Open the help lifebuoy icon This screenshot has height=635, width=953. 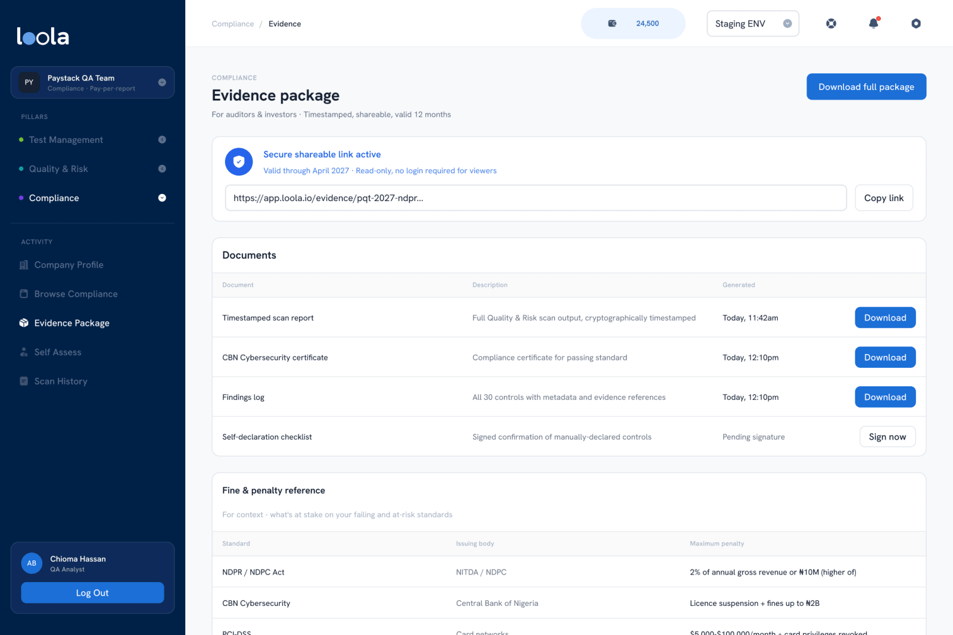coord(831,24)
